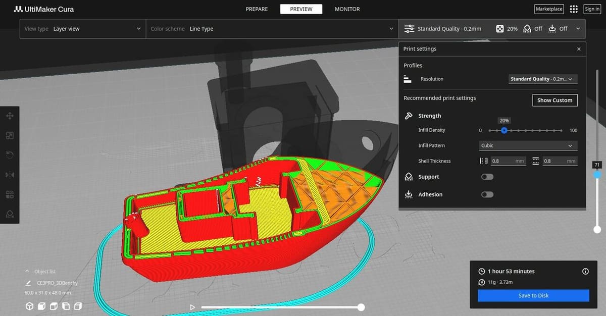Click the Resolution profile icon

408,79
